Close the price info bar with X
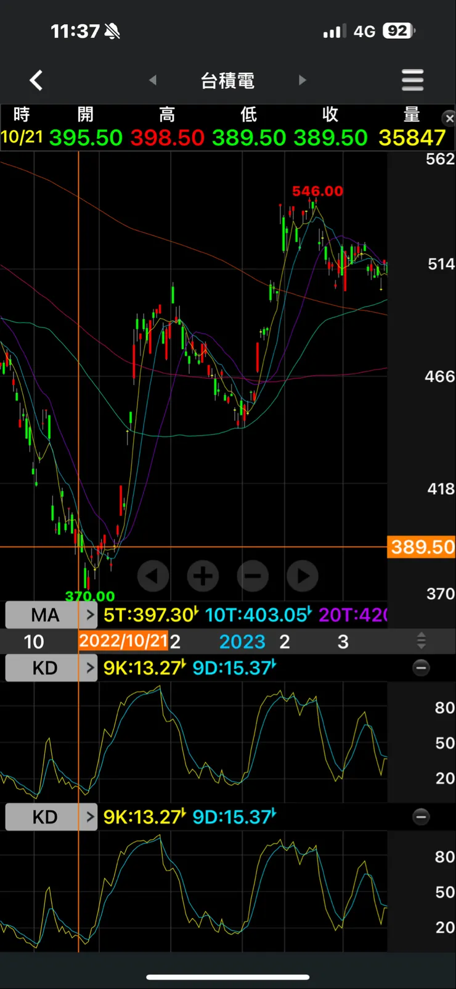The image size is (456, 989). (x=449, y=118)
